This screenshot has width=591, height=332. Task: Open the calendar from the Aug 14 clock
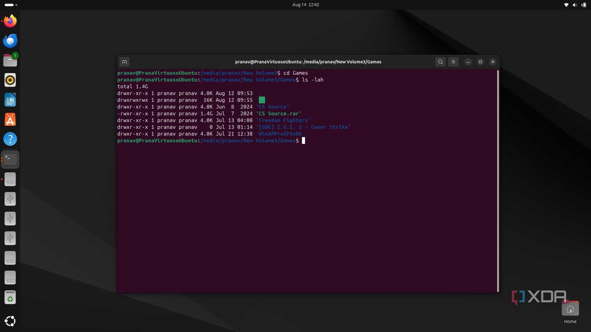[306, 5]
